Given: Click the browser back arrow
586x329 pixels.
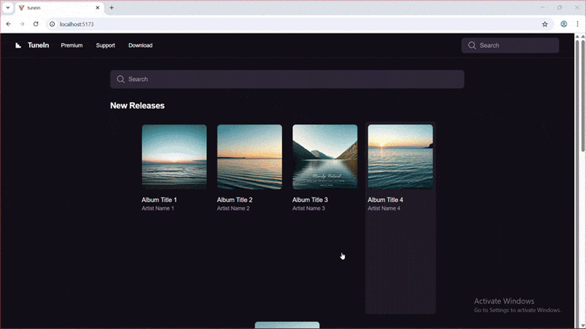Looking at the screenshot, I should (9, 24).
